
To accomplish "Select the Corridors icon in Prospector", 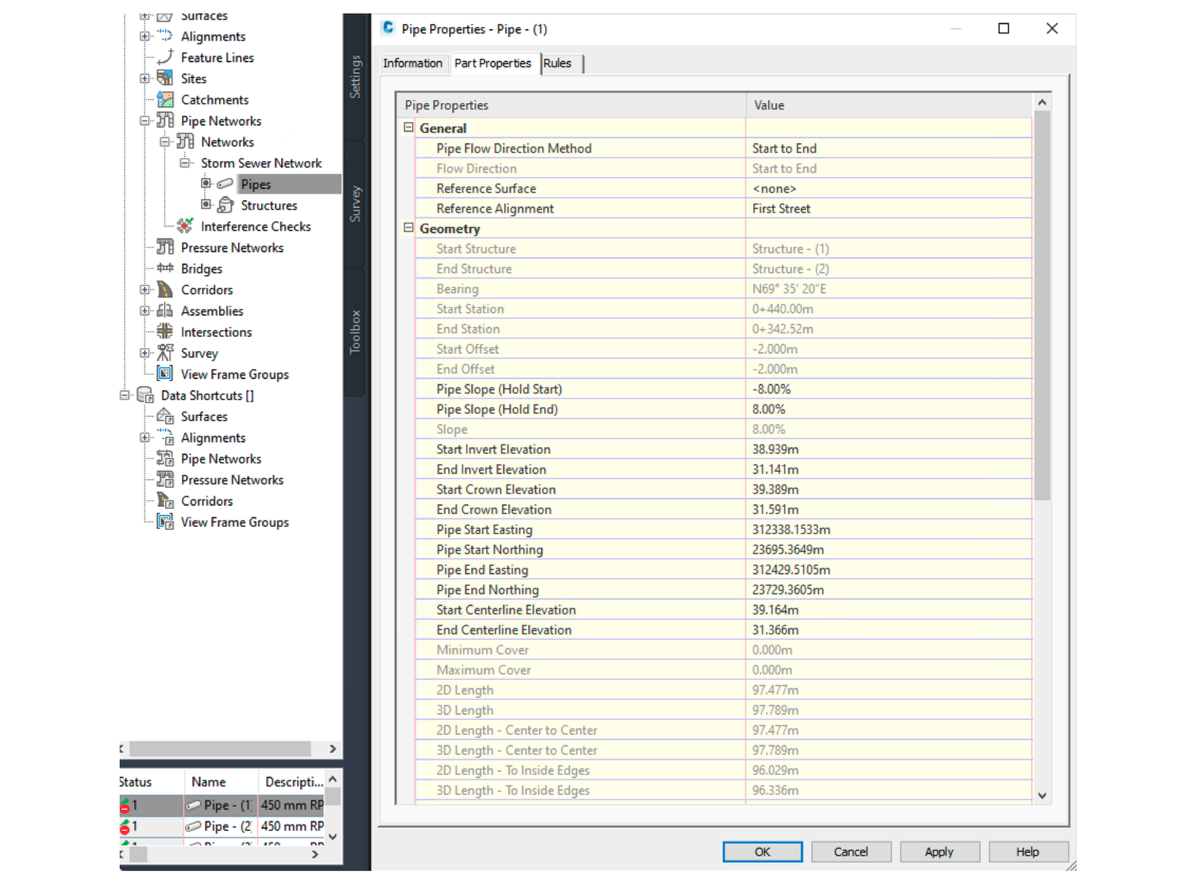I will click(165, 289).
